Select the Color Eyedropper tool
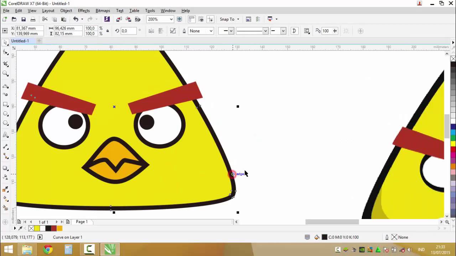The height and width of the screenshot is (256, 456). [x=5, y=190]
